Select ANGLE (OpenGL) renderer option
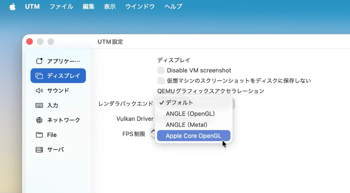Image resolution: width=350 pixels, height=193 pixels. (x=190, y=114)
